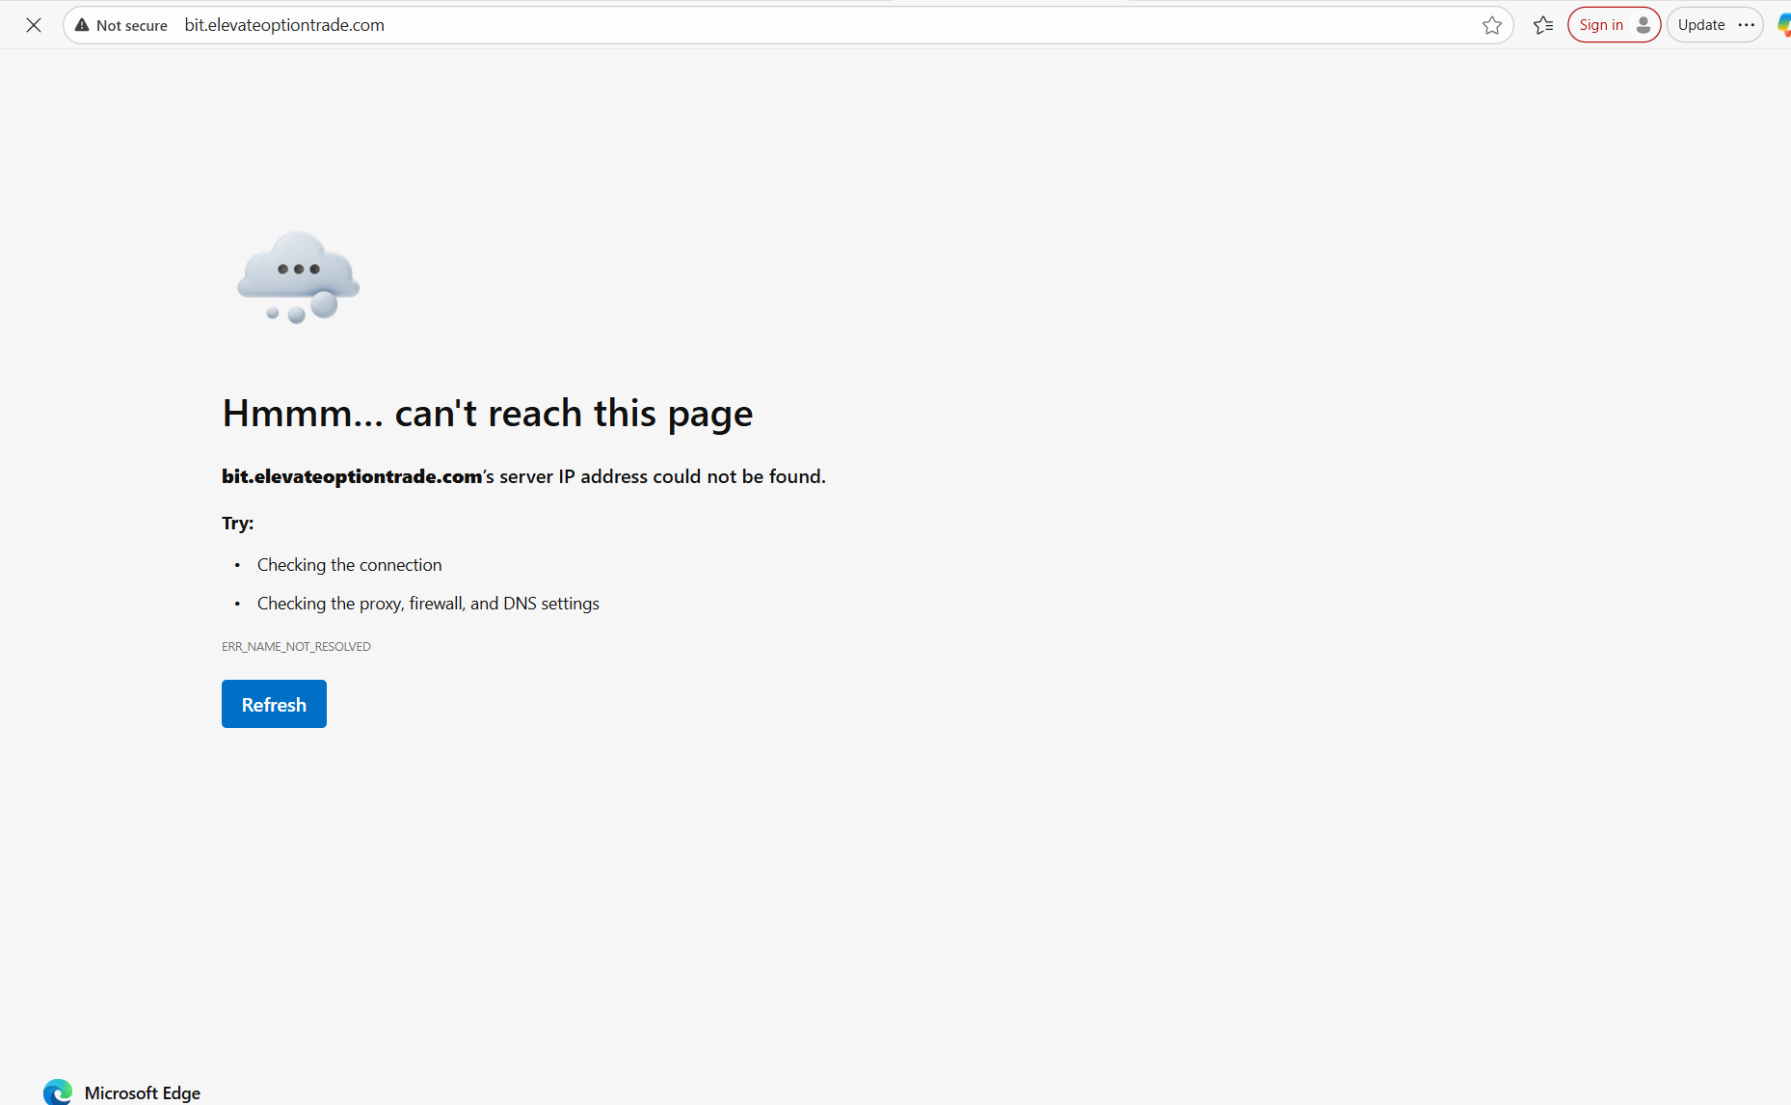Open the Favorites list icon

click(1543, 25)
